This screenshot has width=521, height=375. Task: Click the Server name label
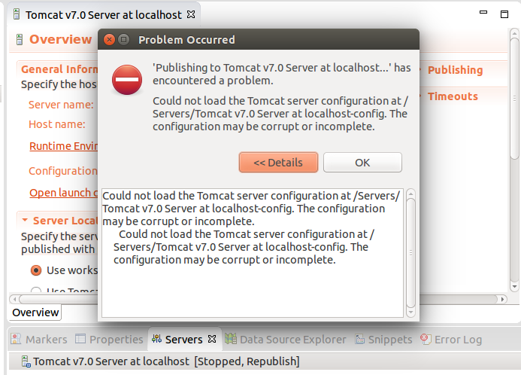pyautogui.click(x=61, y=105)
